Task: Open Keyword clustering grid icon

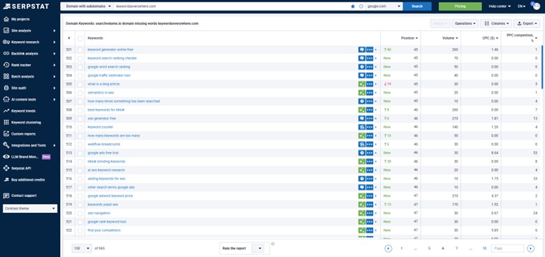Action: (6, 122)
